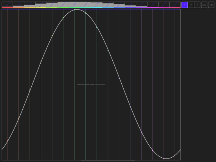Select the fifteenth band cell, hot-pink underline
The height and width of the screenshot is (162, 216).
coord(164,5)
